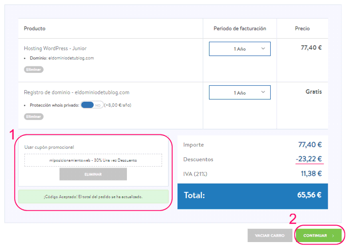Click the chevron arrow in the domain period selector

[x=263, y=92]
